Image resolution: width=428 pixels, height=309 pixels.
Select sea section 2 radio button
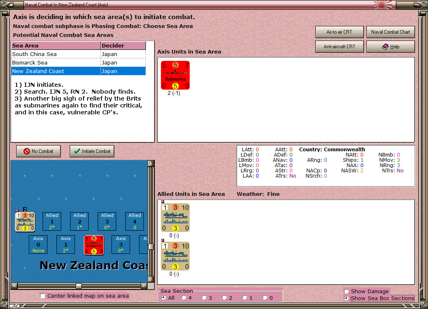(224, 298)
